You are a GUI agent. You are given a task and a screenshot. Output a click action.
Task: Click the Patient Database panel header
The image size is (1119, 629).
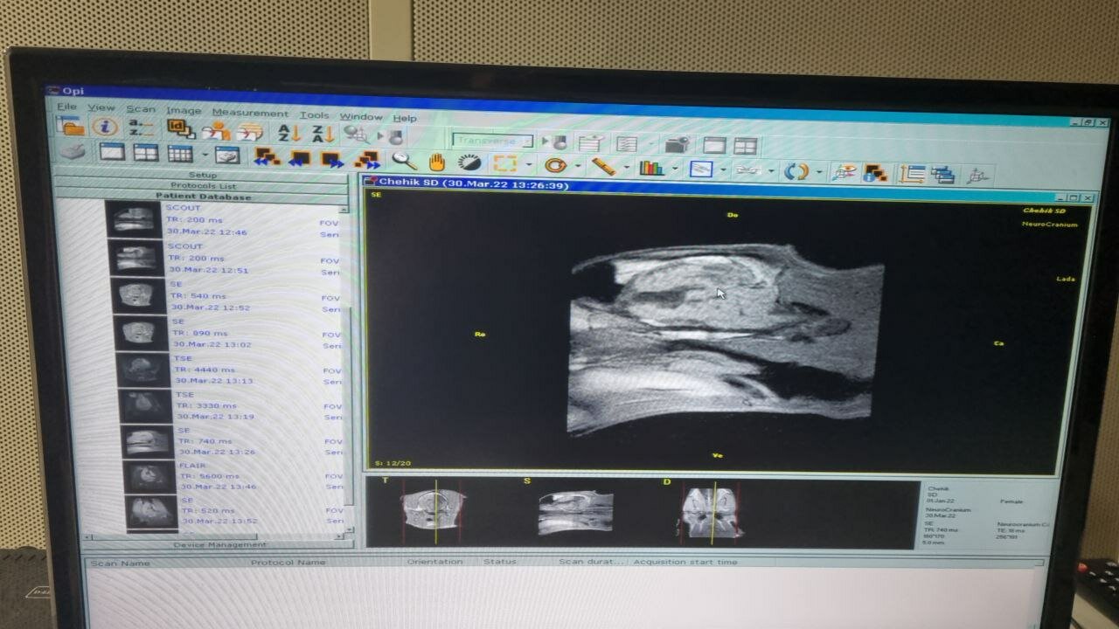pos(204,197)
